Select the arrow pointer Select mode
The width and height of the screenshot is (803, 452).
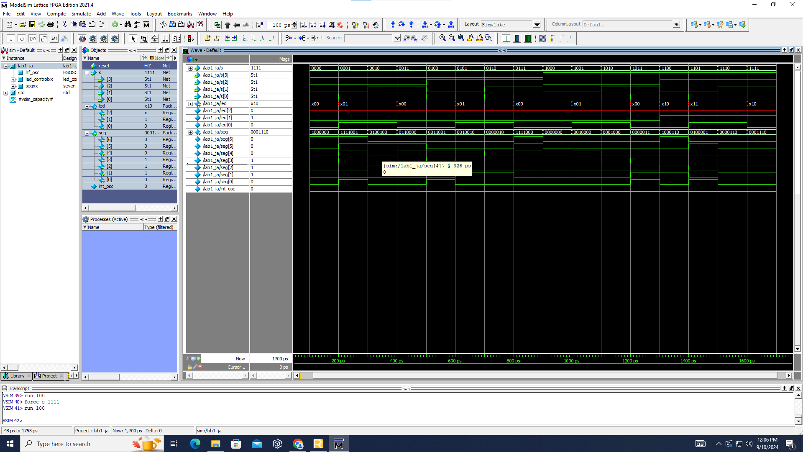coord(133,39)
